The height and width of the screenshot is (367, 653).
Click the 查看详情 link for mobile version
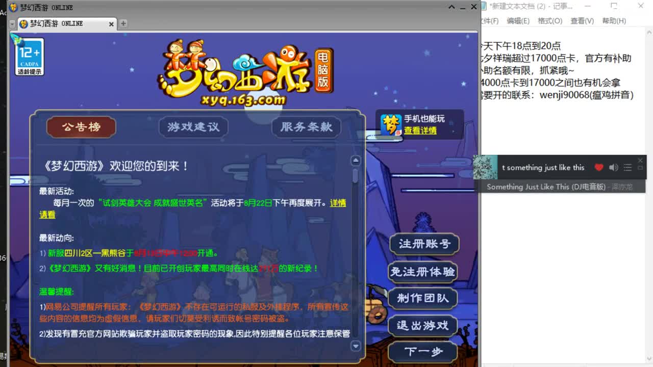coord(420,130)
